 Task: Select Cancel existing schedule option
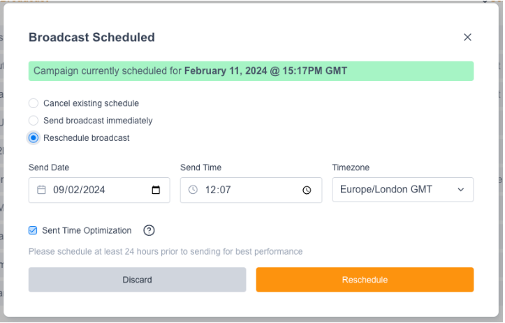[x=34, y=103]
